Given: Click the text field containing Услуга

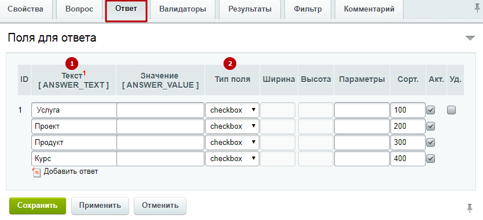Looking at the screenshot, I should pos(74,110).
